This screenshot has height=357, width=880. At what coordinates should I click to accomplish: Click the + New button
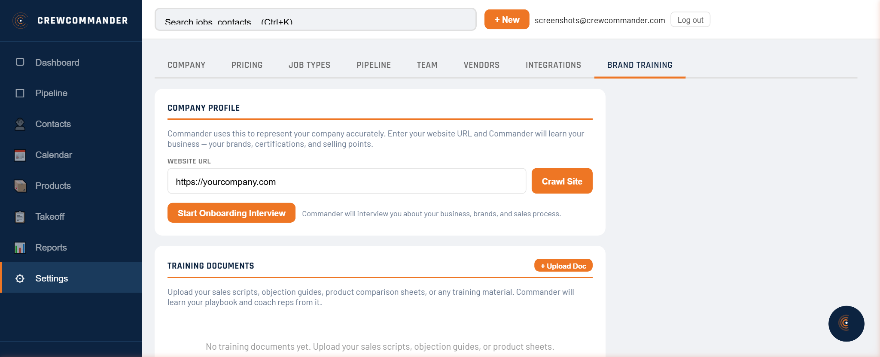507,20
